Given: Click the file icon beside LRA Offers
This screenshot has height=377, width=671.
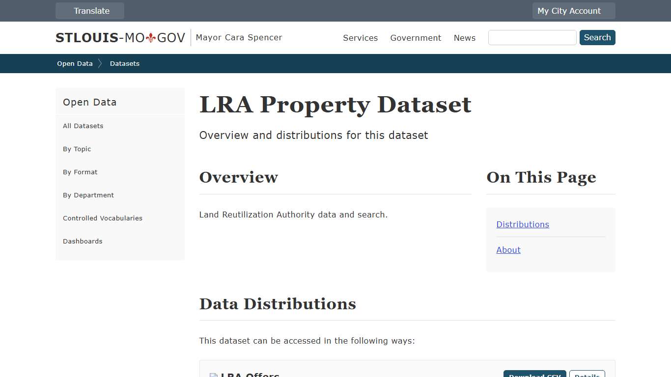Looking at the screenshot, I should coord(213,376).
